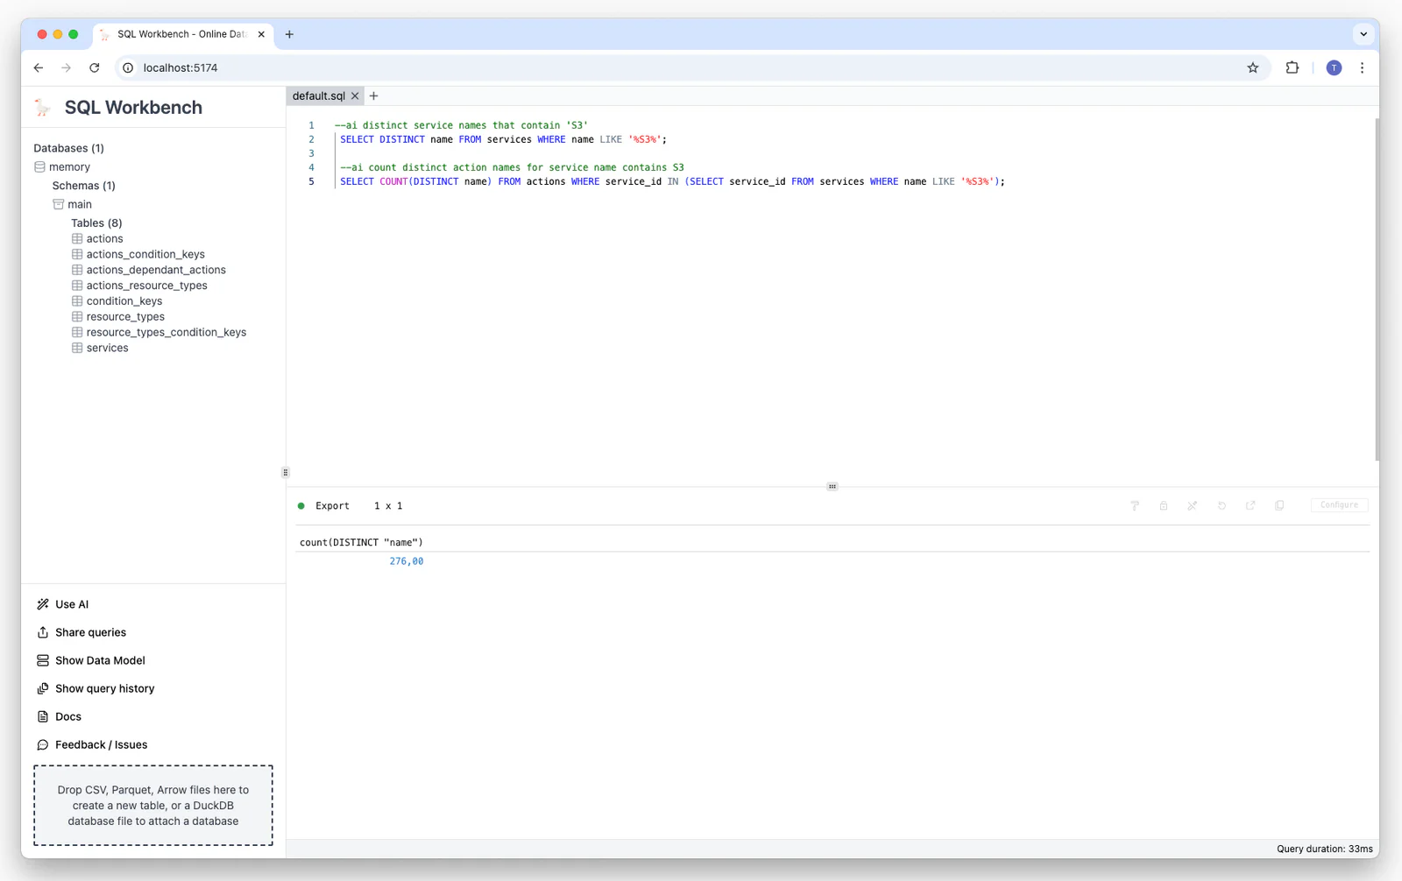The height and width of the screenshot is (881, 1402).
Task: Open browser extensions puzzle icon
Action: (1292, 67)
